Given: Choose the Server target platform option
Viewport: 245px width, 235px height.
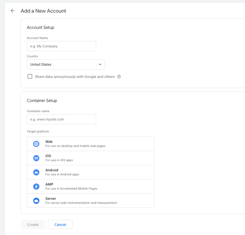Looking at the screenshot, I should (x=90, y=200).
